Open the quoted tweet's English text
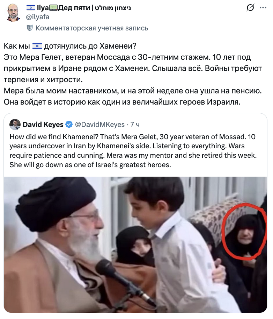This screenshot has height=319, width=273. (133, 151)
